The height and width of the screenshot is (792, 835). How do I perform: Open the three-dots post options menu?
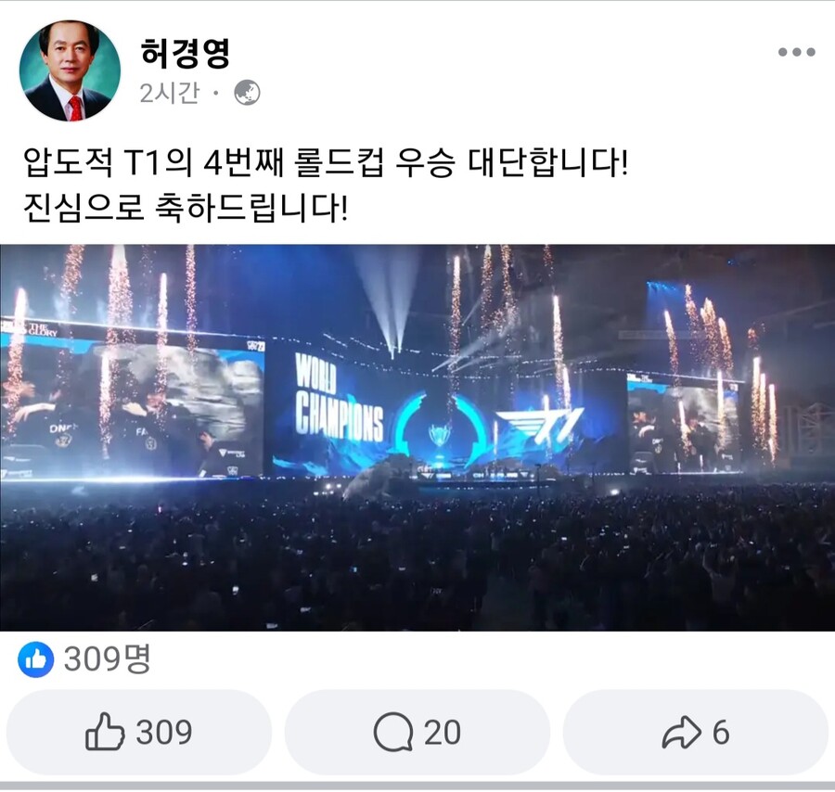[796, 52]
